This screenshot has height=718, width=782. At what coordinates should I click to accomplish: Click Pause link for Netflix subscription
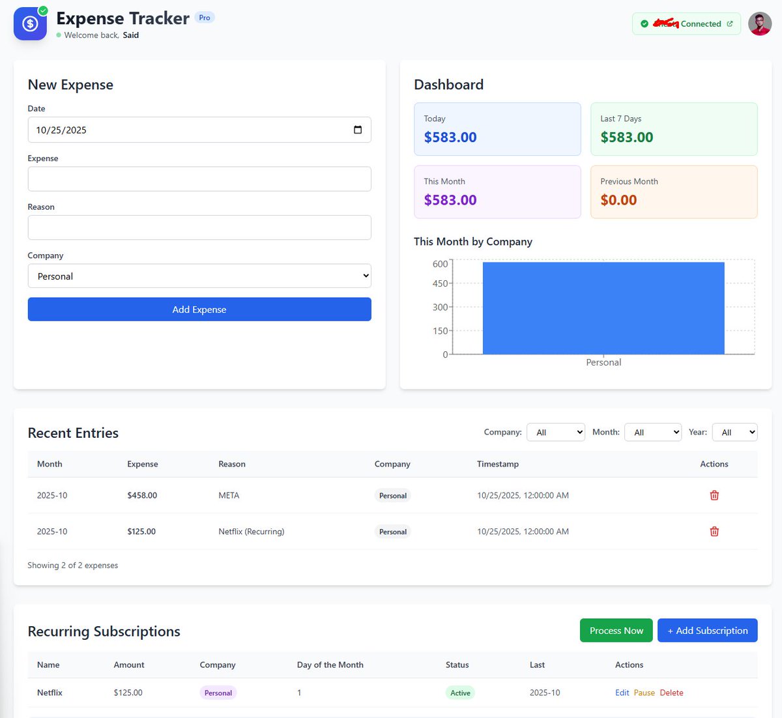pyautogui.click(x=644, y=693)
